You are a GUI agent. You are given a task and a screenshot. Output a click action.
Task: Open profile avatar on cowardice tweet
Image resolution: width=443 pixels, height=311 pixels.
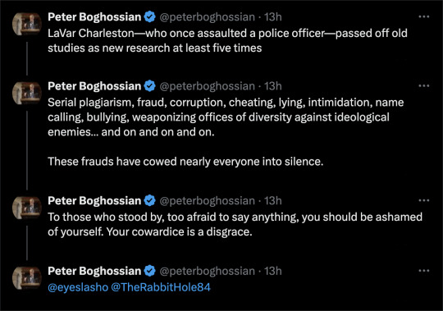coord(27,208)
